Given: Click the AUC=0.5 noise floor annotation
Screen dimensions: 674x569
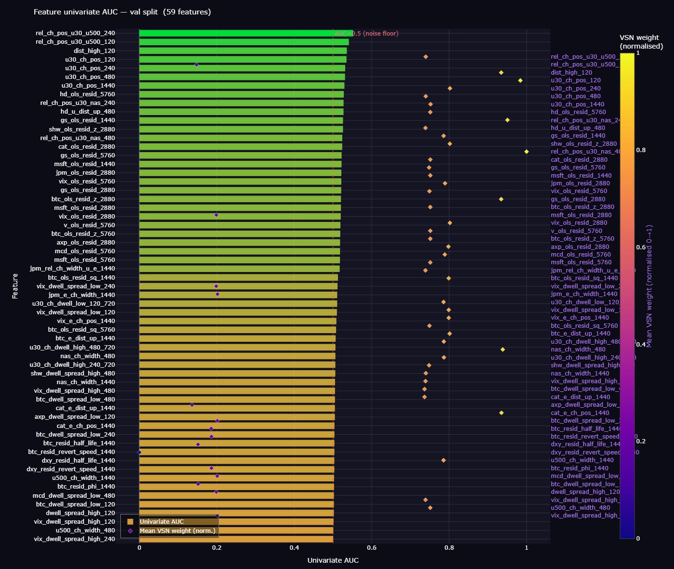Looking at the screenshot, I should [366, 34].
